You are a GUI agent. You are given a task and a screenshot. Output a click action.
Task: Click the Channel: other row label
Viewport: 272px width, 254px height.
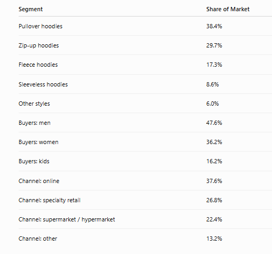tap(38, 239)
